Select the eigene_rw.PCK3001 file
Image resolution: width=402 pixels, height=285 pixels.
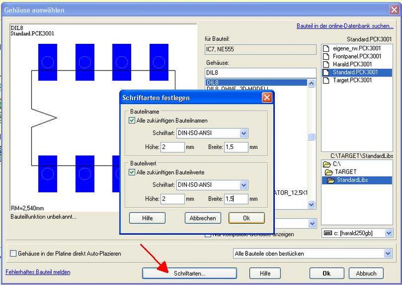tap(357, 48)
